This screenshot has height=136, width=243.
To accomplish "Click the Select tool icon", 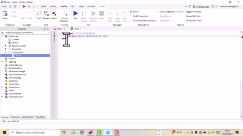I will pyautogui.click(x=54, y=14).
